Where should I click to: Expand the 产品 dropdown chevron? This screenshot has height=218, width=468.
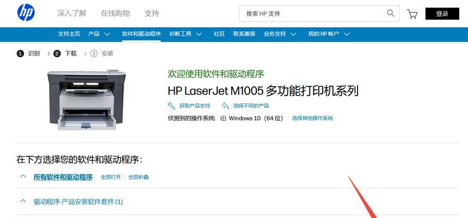coord(107,34)
